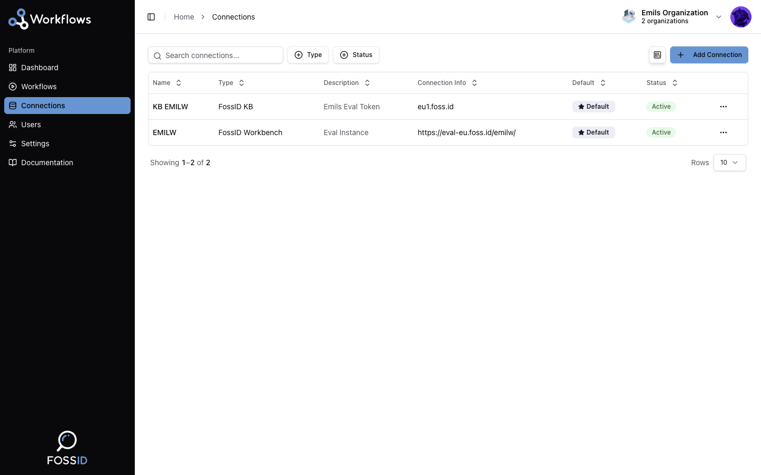This screenshot has height=475, width=761.
Task: Open the column visibility options icon
Action: click(x=657, y=55)
